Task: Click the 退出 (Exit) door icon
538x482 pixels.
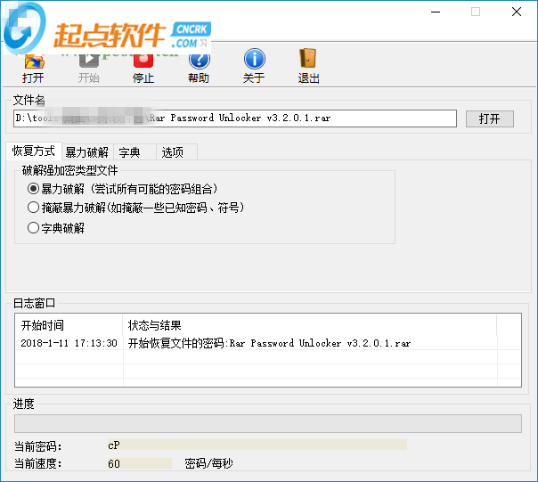Action: (x=308, y=66)
